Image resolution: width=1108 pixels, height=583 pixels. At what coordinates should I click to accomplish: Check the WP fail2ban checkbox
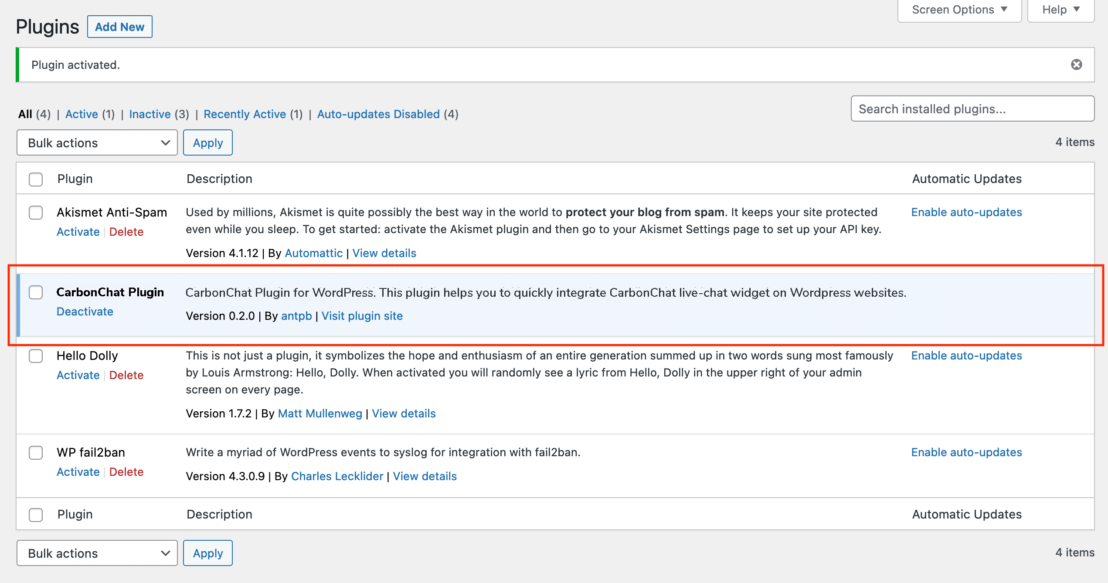pos(36,453)
